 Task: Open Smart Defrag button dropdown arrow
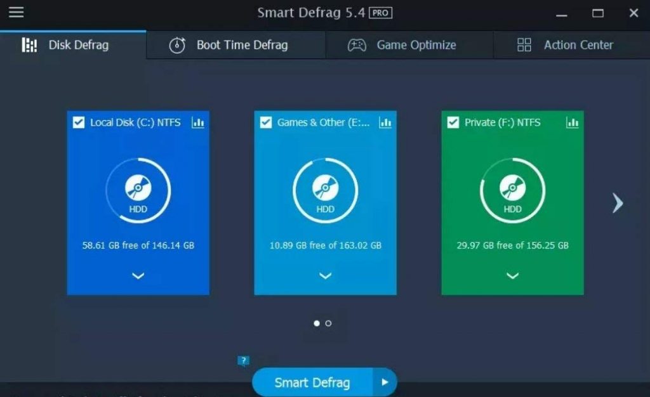(385, 382)
